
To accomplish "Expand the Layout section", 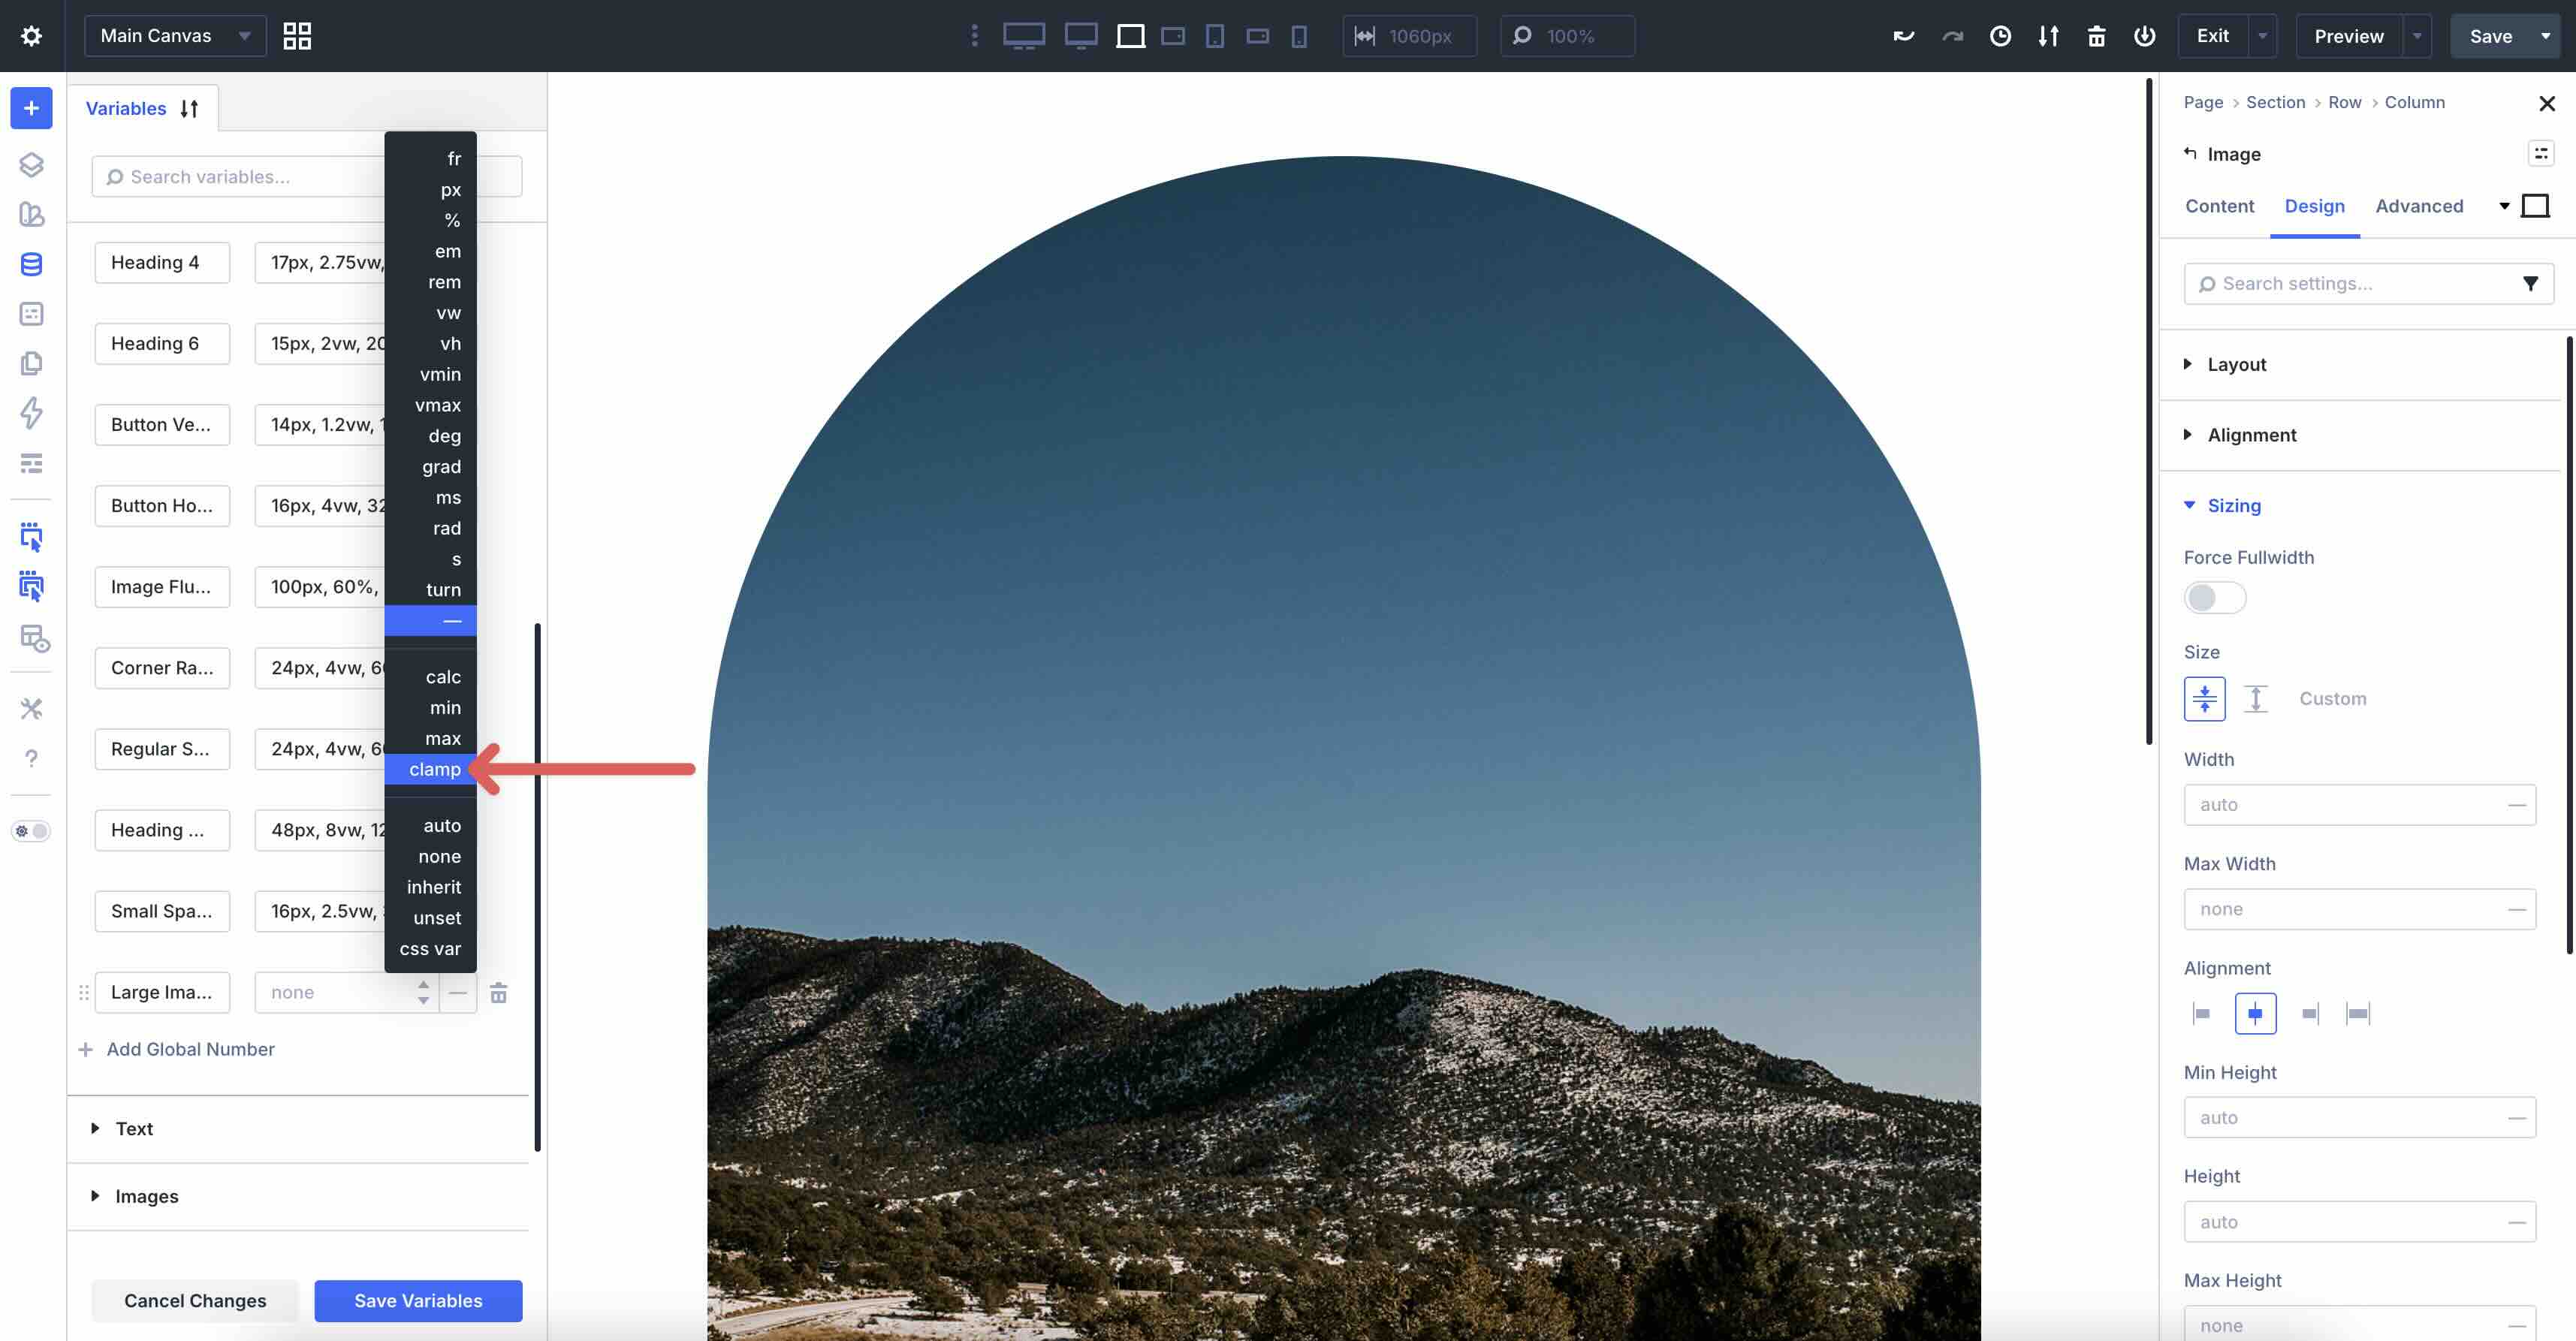I will coord(2236,364).
